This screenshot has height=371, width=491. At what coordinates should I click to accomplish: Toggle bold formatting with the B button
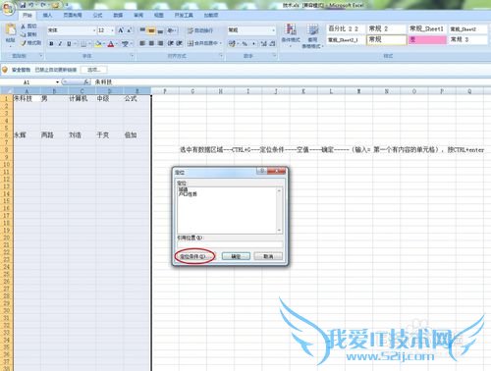(x=51, y=43)
